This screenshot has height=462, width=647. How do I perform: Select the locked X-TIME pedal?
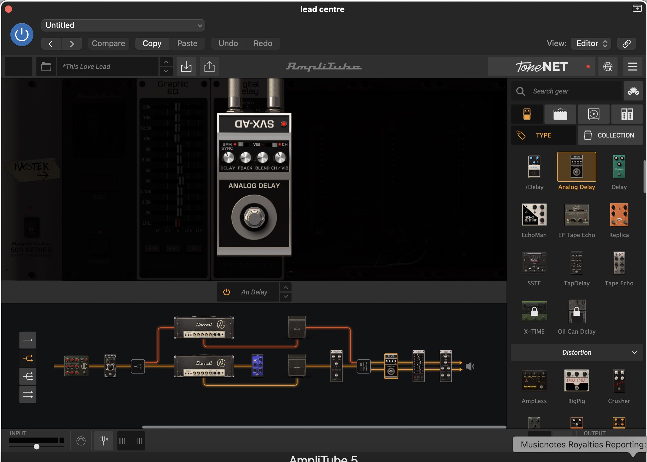tap(534, 311)
